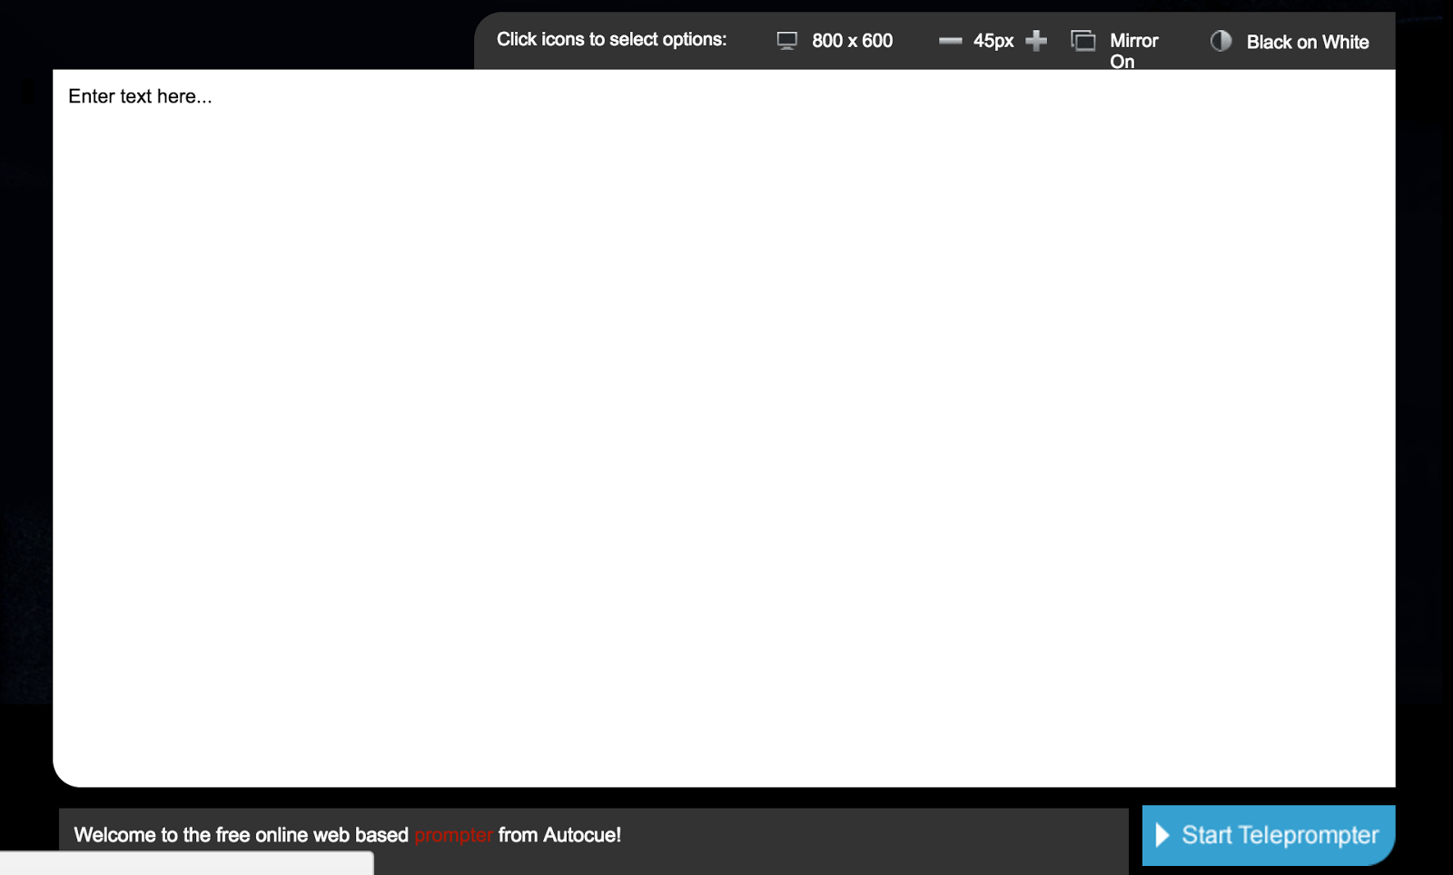
Task: Click the 'Mirror On' label
Action: click(1134, 51)
